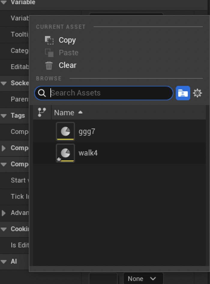Click the magnifier icon in the search box
Screen dimensions: 210x284
(x=42, y=93)
